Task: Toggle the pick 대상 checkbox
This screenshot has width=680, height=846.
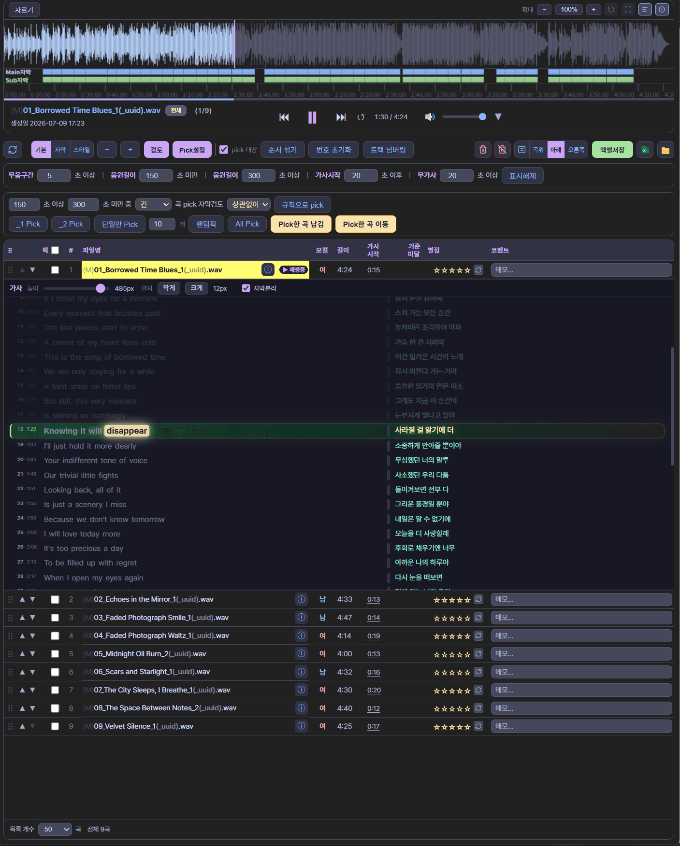Action: point(224,150)
